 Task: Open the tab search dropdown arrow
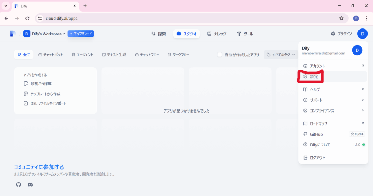pos(6,6)
